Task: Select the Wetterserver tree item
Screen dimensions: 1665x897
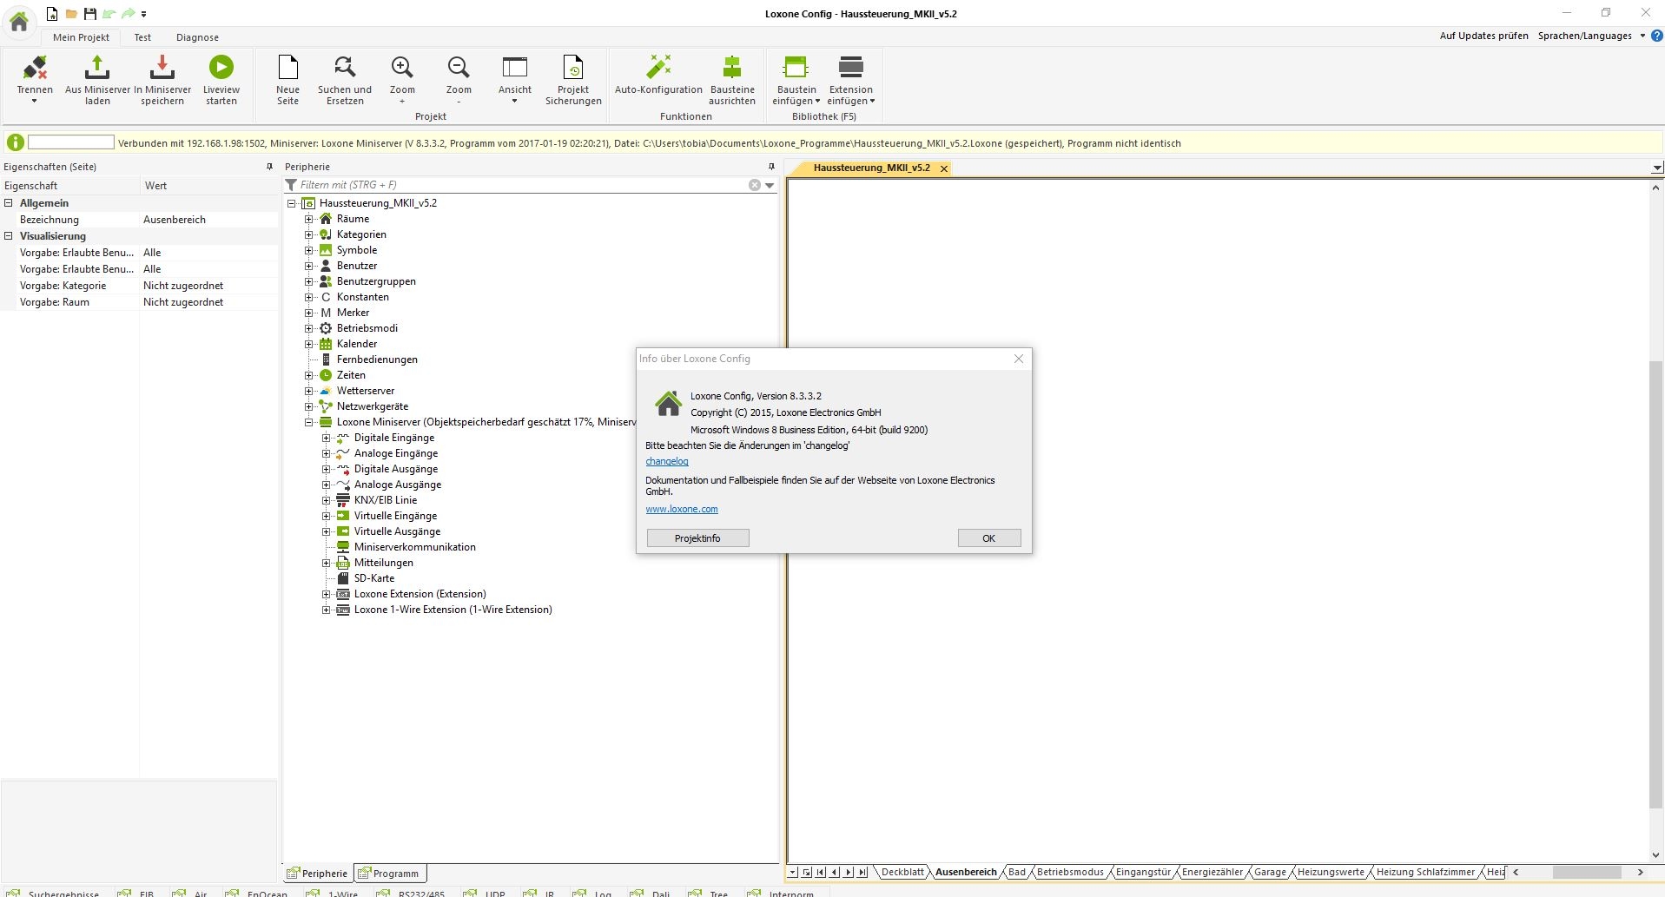Action: 366,391
